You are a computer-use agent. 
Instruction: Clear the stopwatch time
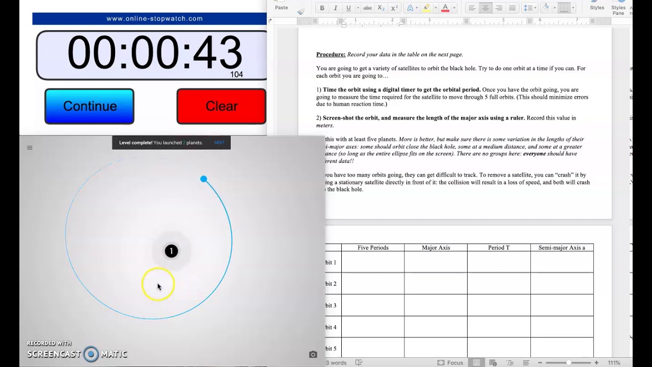pos(221,106)
